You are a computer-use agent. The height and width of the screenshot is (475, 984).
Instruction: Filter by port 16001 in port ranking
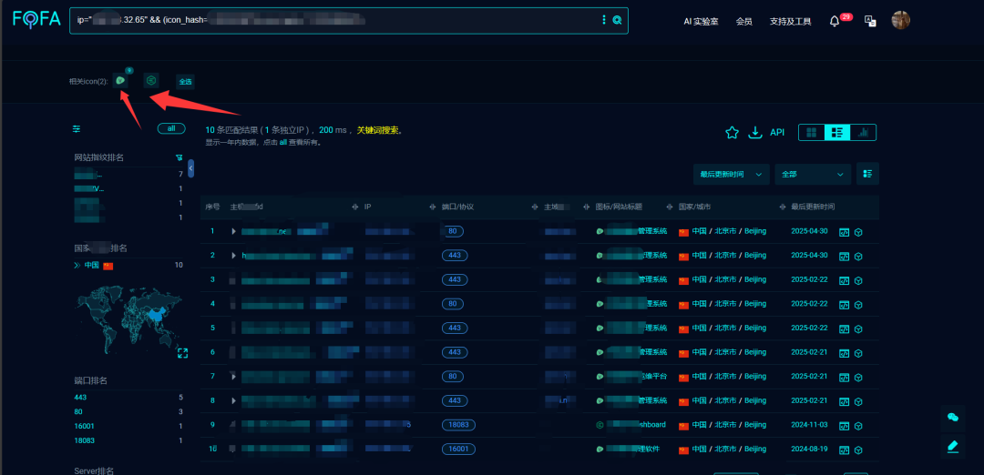(x=84, y=426)
